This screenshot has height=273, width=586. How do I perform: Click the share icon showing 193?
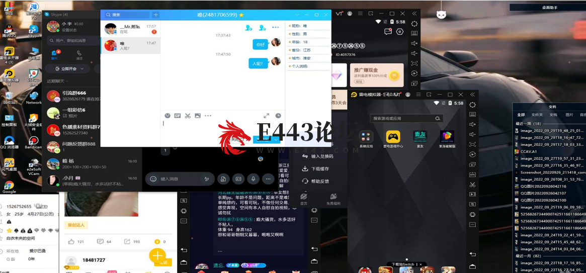[x=127, y=242]
